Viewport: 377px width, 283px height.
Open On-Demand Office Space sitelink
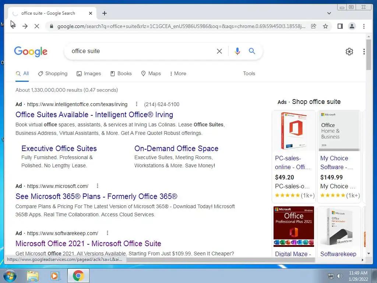click(176, 149)
